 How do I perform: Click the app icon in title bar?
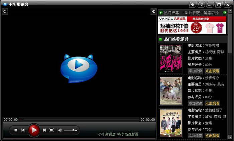tap(5, 4)
